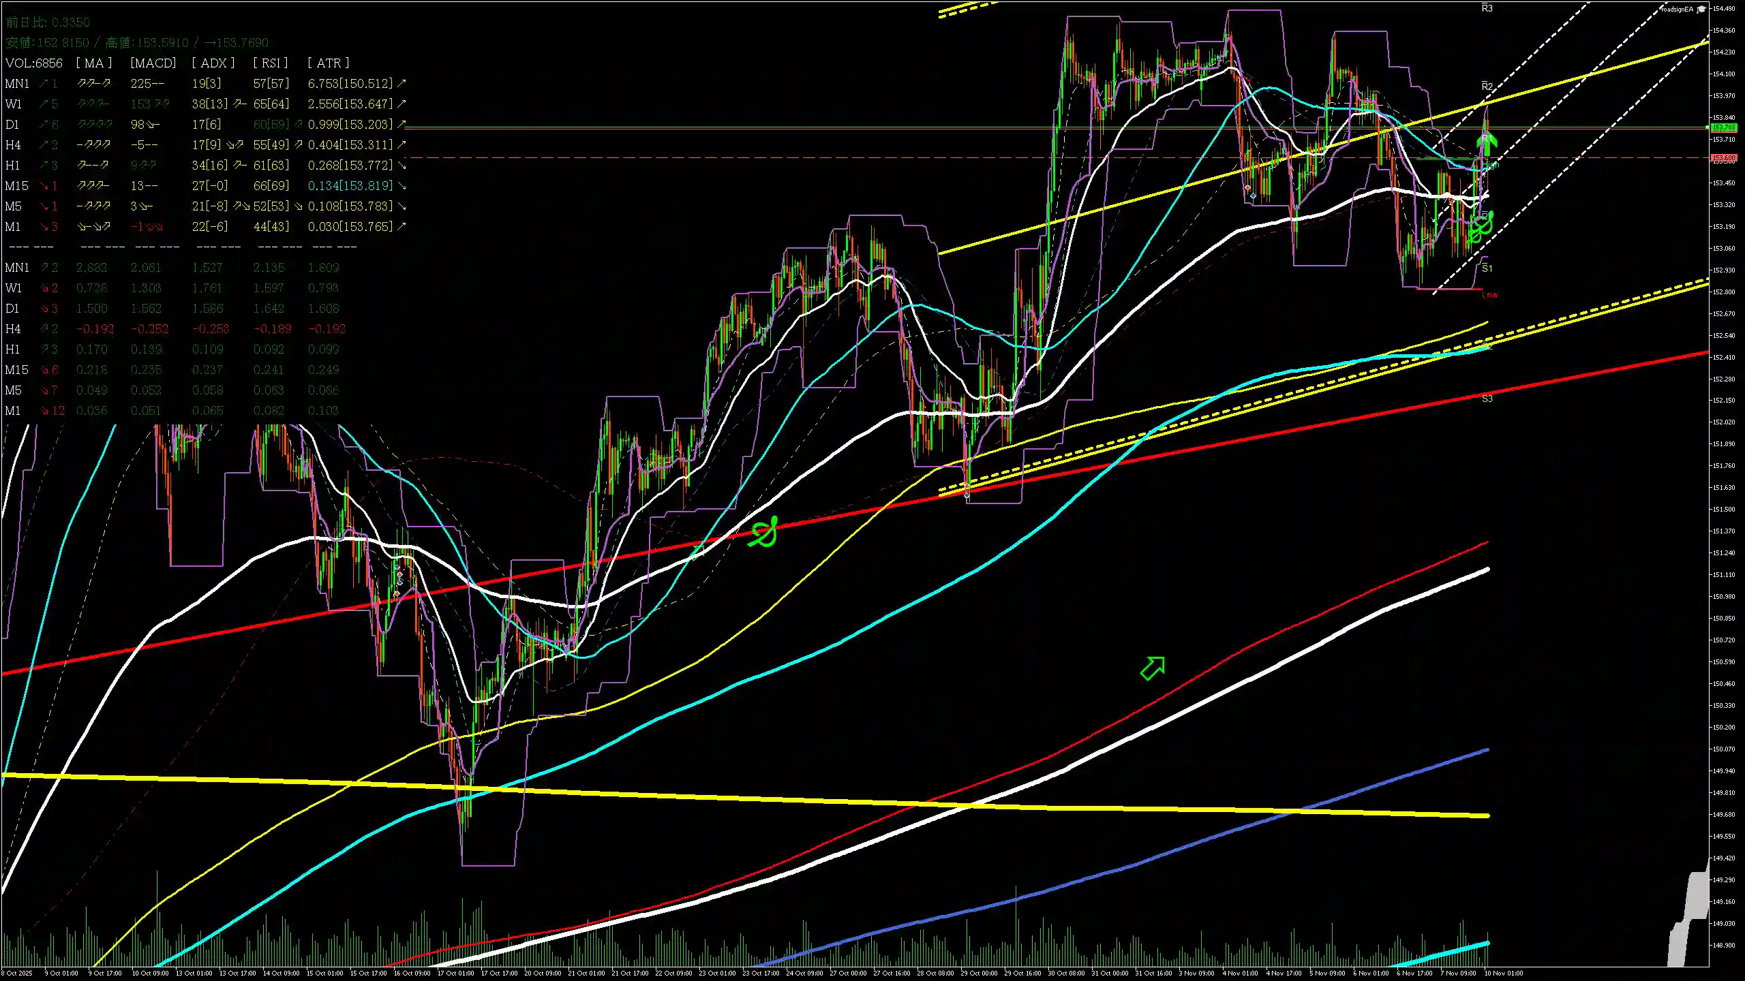This screenshot has width=1745, height=981.
Task: Click the R3 pivot level label
Action: [1487, 8]
